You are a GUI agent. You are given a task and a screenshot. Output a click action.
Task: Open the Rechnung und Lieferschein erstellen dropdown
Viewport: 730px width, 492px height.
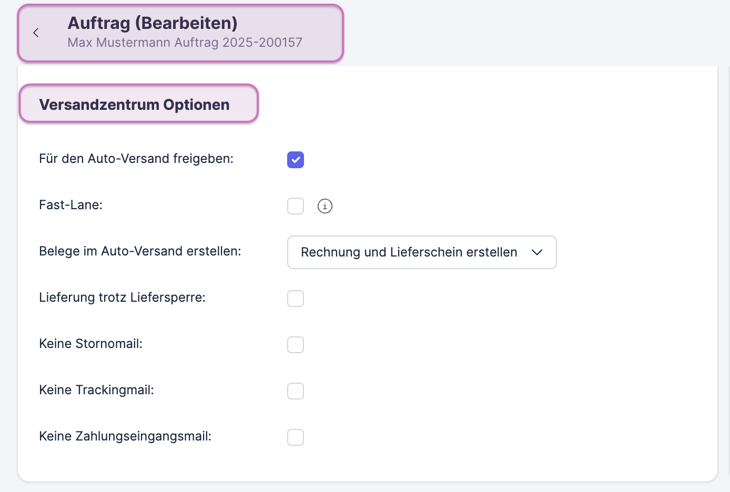click(409, 252)
